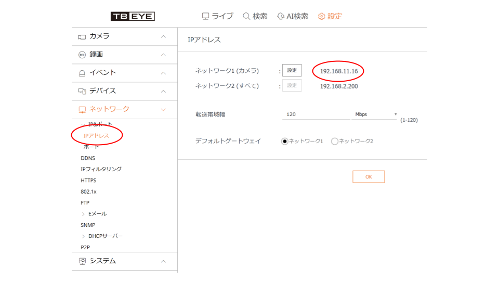Expand the Eメール tree node arrow

pyautogui.click(x=83, y=214)
